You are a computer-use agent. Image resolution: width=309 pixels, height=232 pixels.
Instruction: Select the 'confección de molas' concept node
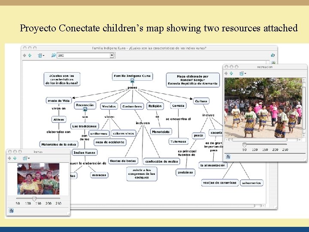pyautogui.click(x=162, y=162)
